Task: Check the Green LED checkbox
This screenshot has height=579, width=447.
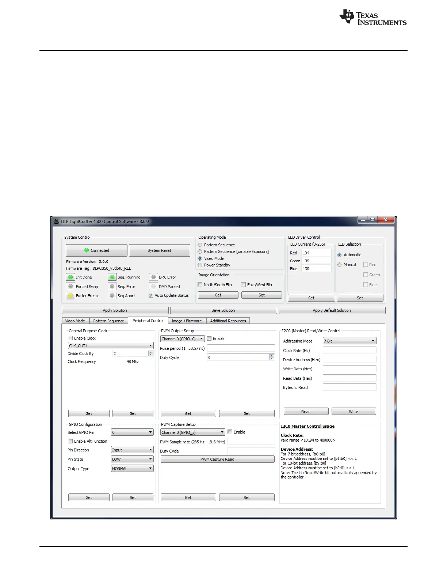Action: (x=366, y=275)
